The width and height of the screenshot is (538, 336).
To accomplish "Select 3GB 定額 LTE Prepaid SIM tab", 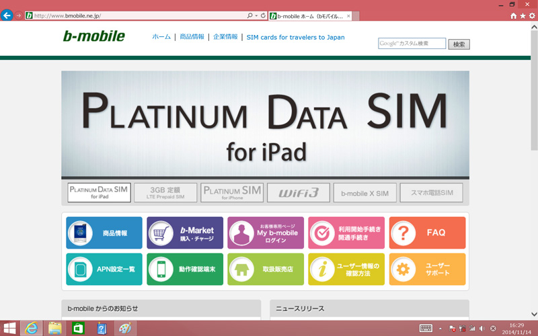I will pyautogui.click(x=165, y=193).
